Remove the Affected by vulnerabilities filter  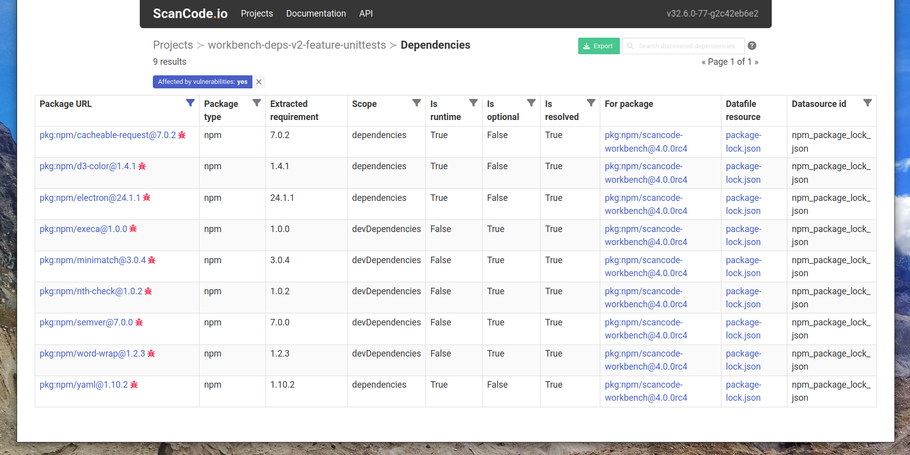pos(259,81)
